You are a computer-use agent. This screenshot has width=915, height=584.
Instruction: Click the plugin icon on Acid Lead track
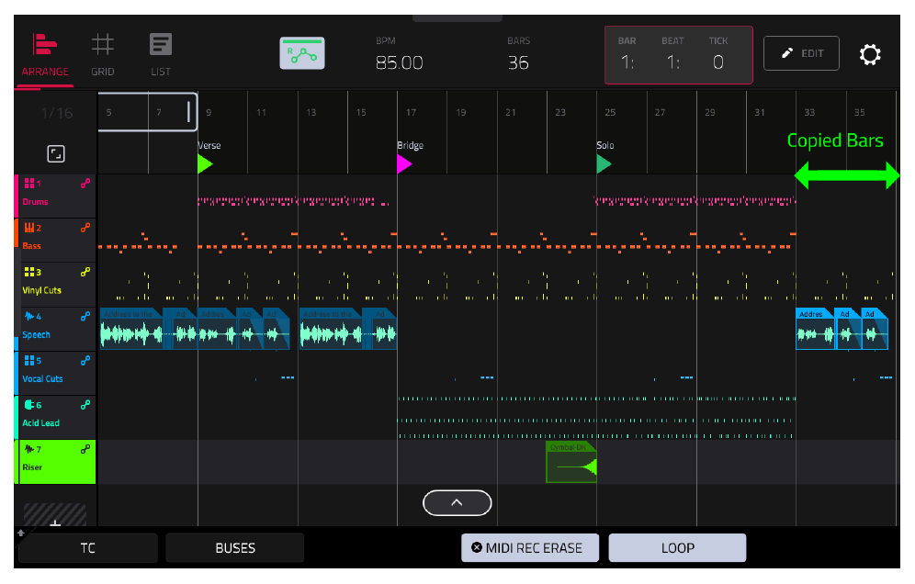[x=29, y=405]
